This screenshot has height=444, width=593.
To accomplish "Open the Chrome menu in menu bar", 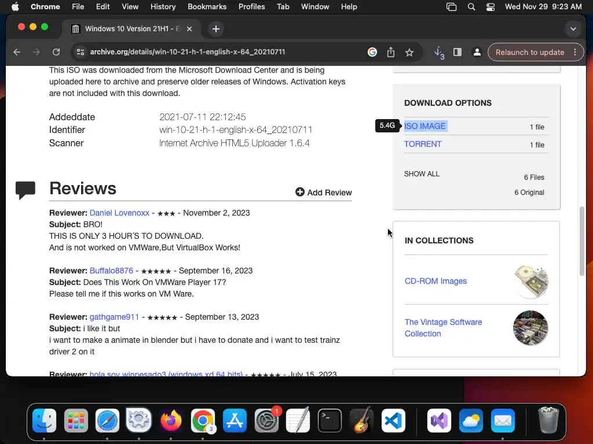I will tap(45, 7).
